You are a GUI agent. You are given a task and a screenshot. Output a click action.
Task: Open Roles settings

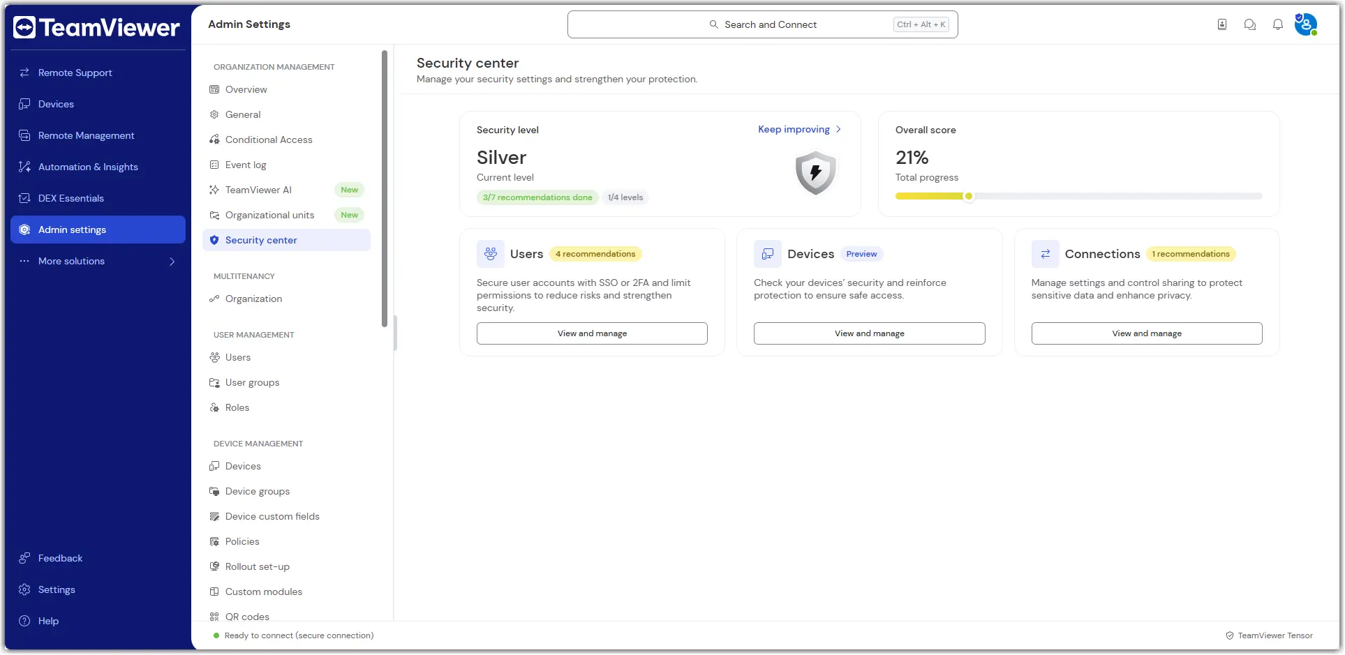coord(286,407)
